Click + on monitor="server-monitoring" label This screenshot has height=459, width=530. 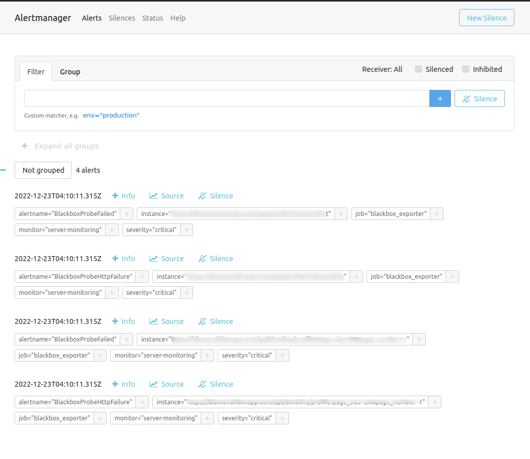(111, 229)
